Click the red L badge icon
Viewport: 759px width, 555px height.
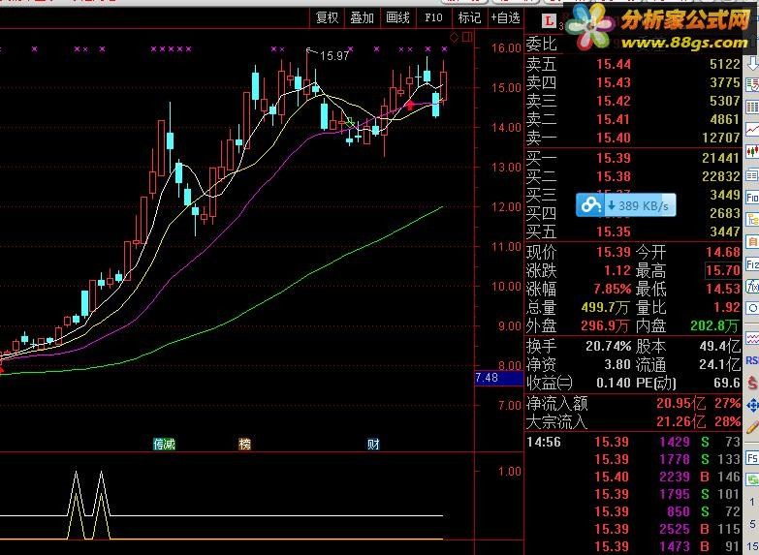click(549, 20)
